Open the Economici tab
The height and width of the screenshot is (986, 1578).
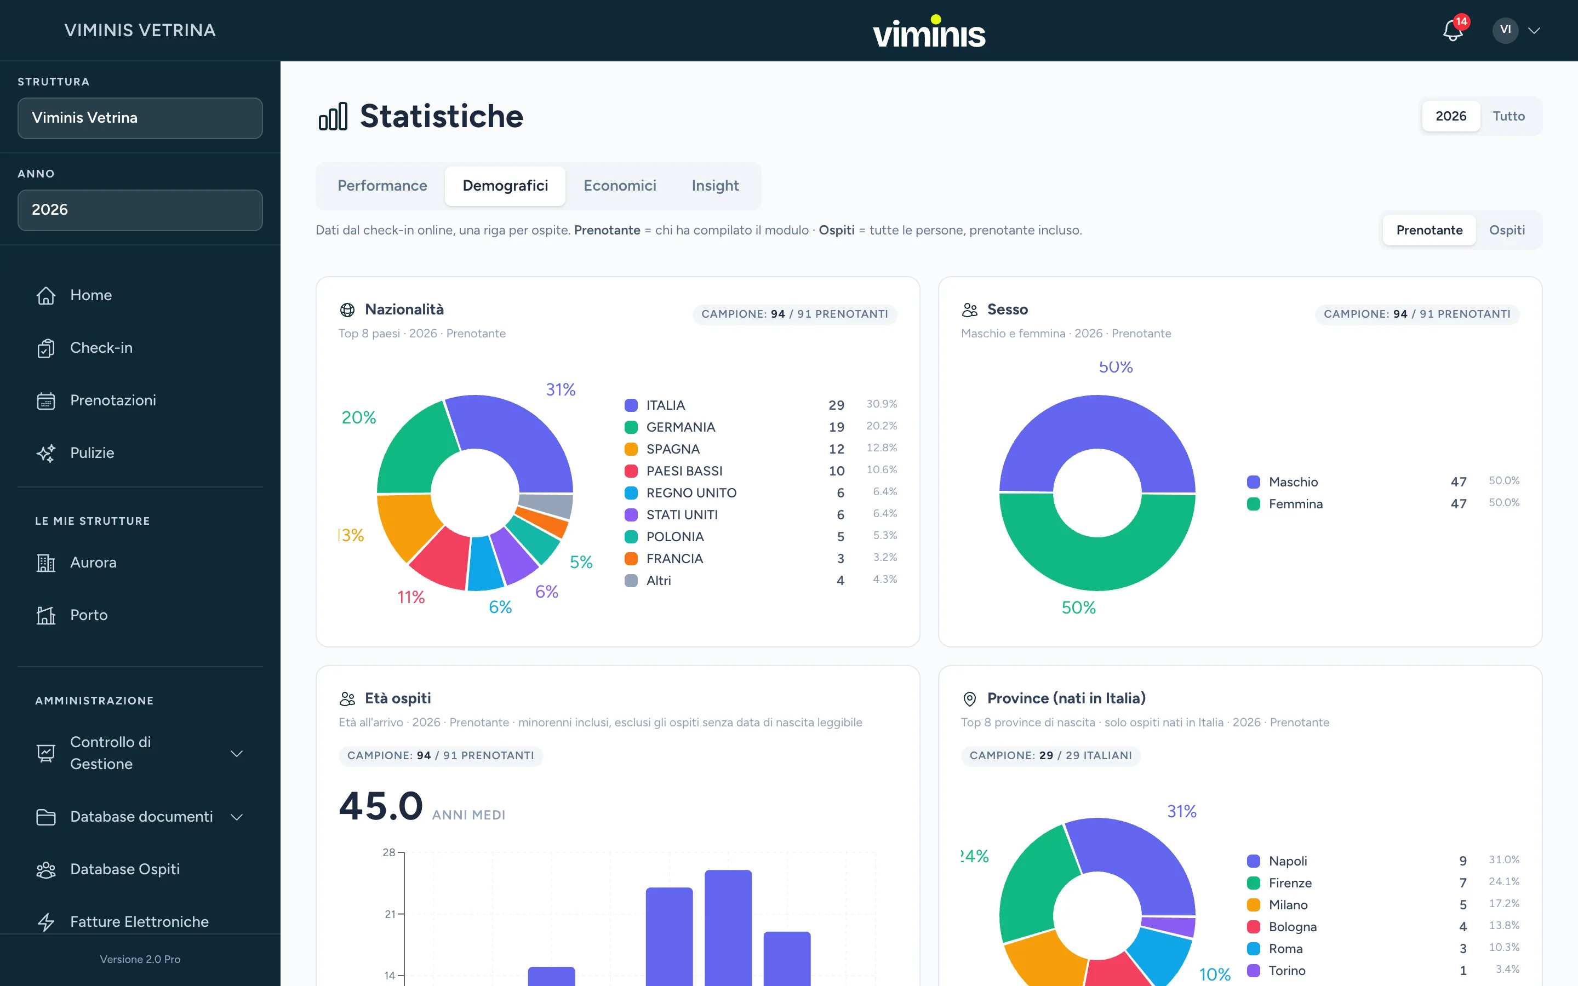(x=620, y=186)
